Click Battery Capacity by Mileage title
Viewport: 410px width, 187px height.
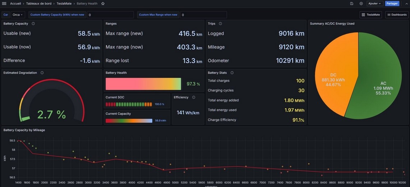click(x=24, y=130)
